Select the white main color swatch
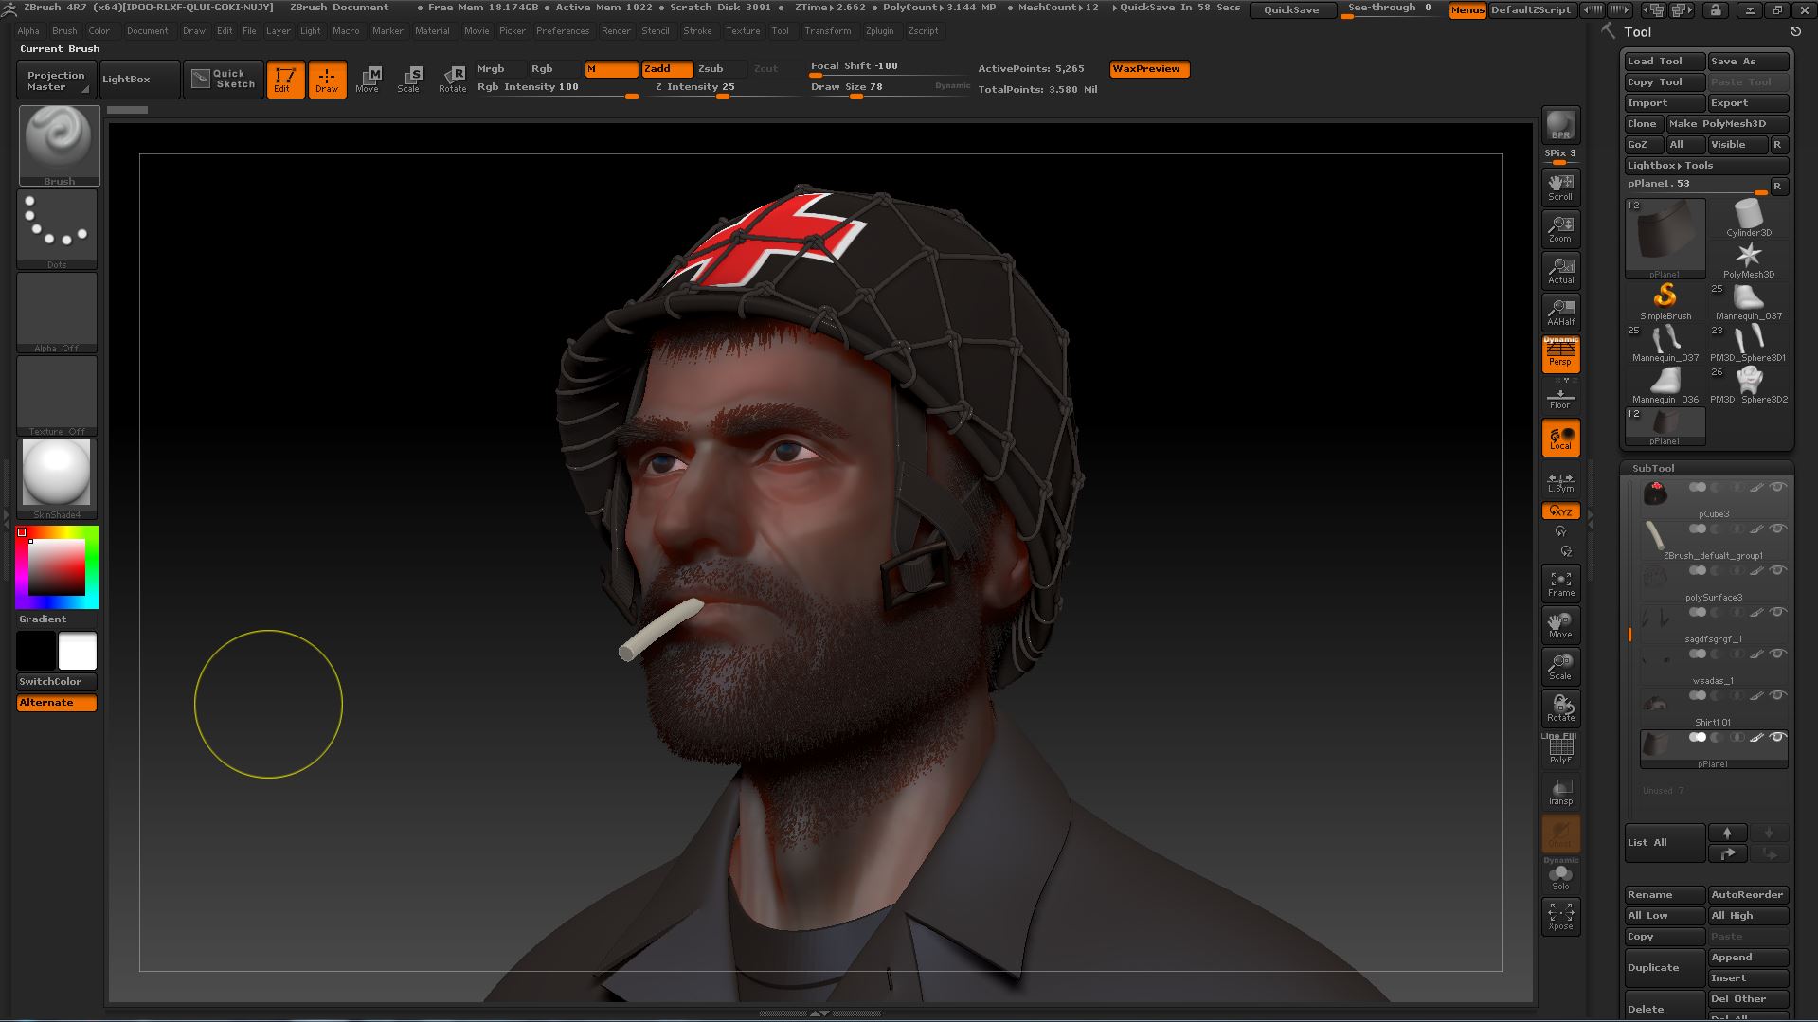Image resolution: width=1818 pixels, height=1022 pixels. [x=78, y=651]
